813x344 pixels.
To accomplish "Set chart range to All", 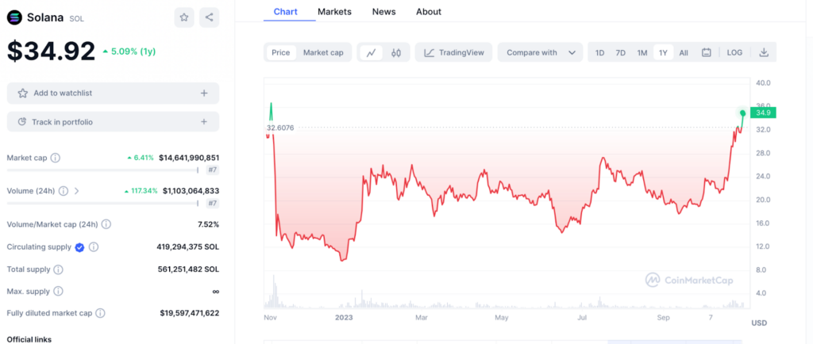I will [x=684, y=53].
